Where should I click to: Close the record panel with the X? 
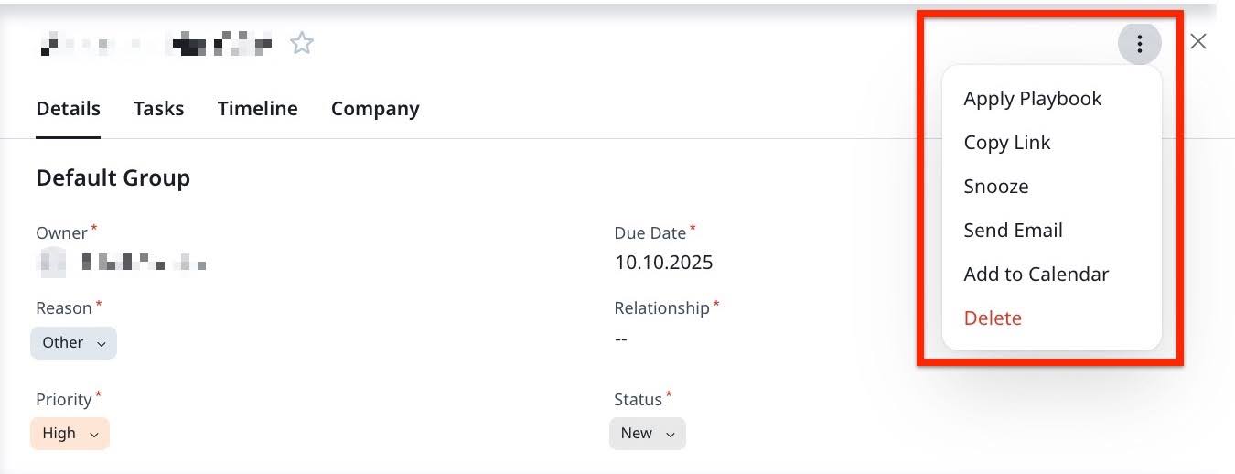pyautogui.click(x=1198, y=41)
